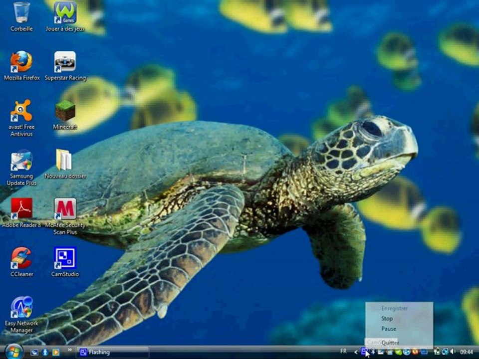Click the green tray icon
Screen dimensions: 479x359
(398, 352)
